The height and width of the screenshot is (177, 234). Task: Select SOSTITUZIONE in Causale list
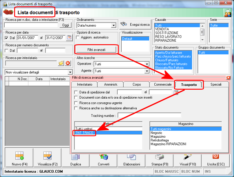(177, 33)
